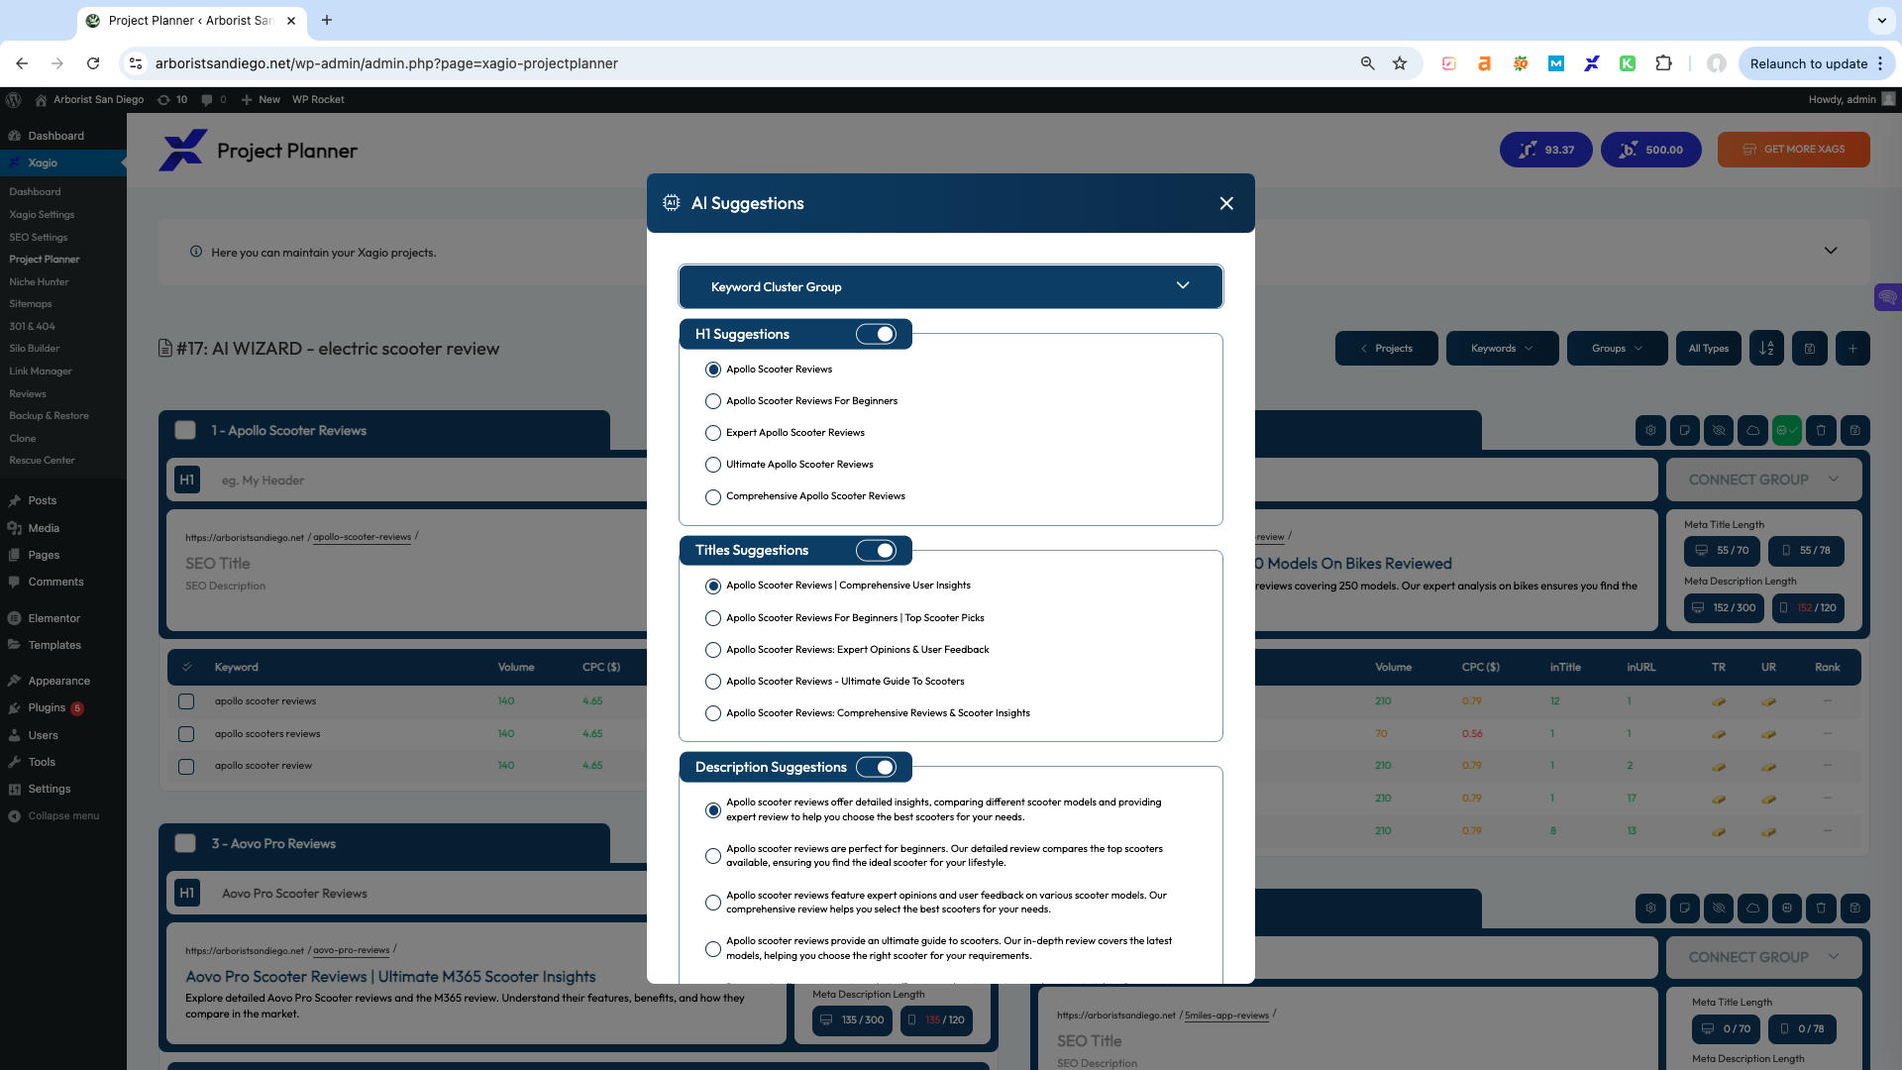Select 'Apollo Scooter Reviews For Beginners' H1 option
This screenshot has width=1902, height=1070.
[712, 401]
